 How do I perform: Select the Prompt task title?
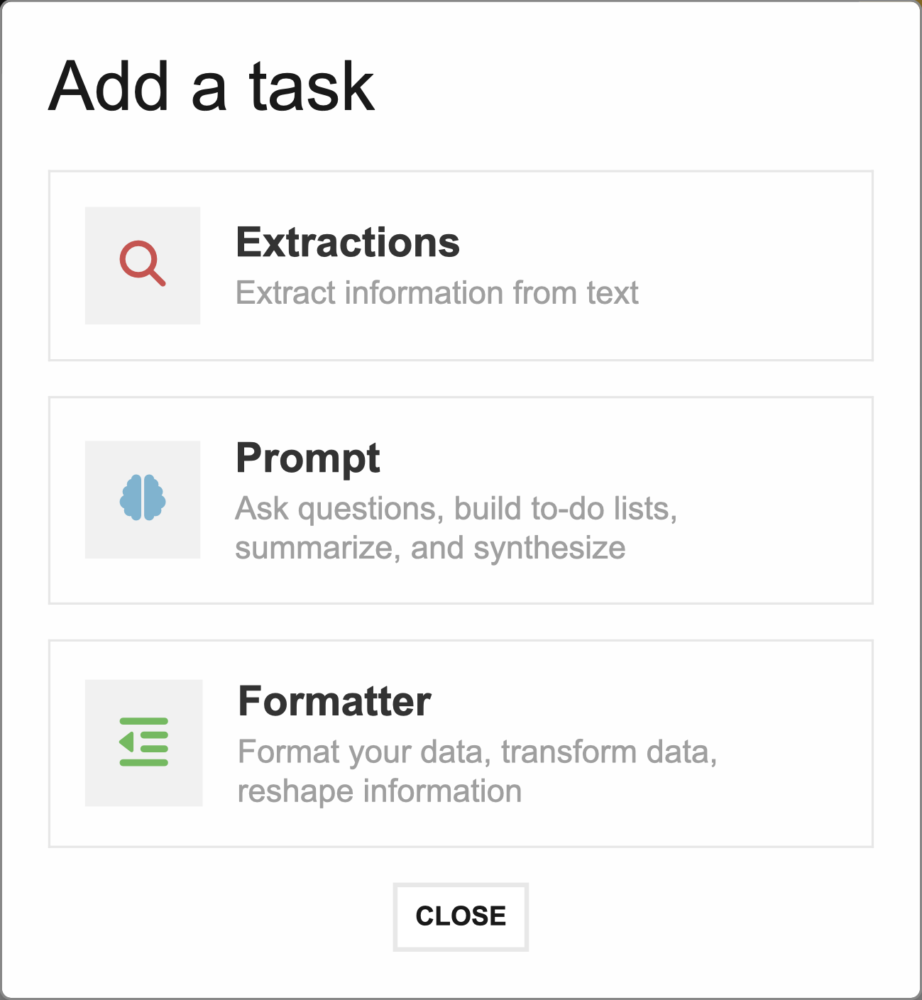click(308, 458)
